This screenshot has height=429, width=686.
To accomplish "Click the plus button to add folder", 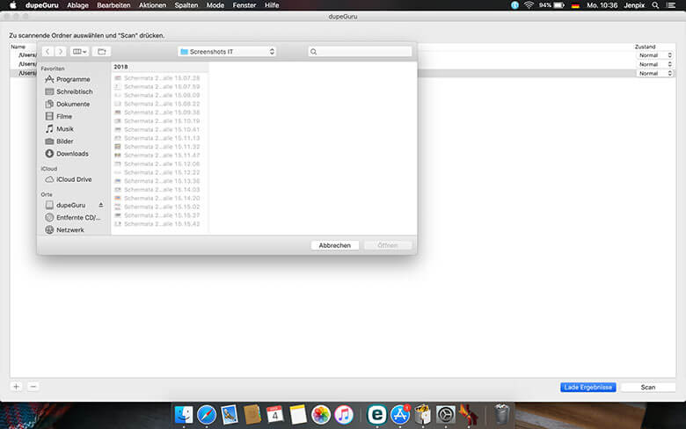I will coord(16,386).
